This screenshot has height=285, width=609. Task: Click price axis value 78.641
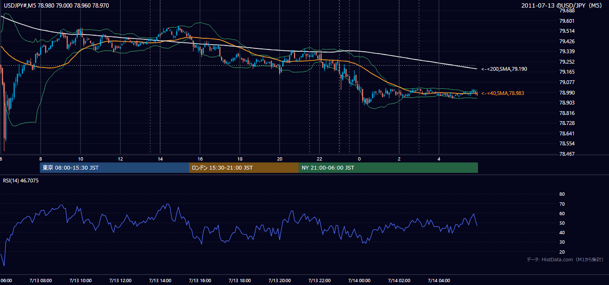pos(567,133)
